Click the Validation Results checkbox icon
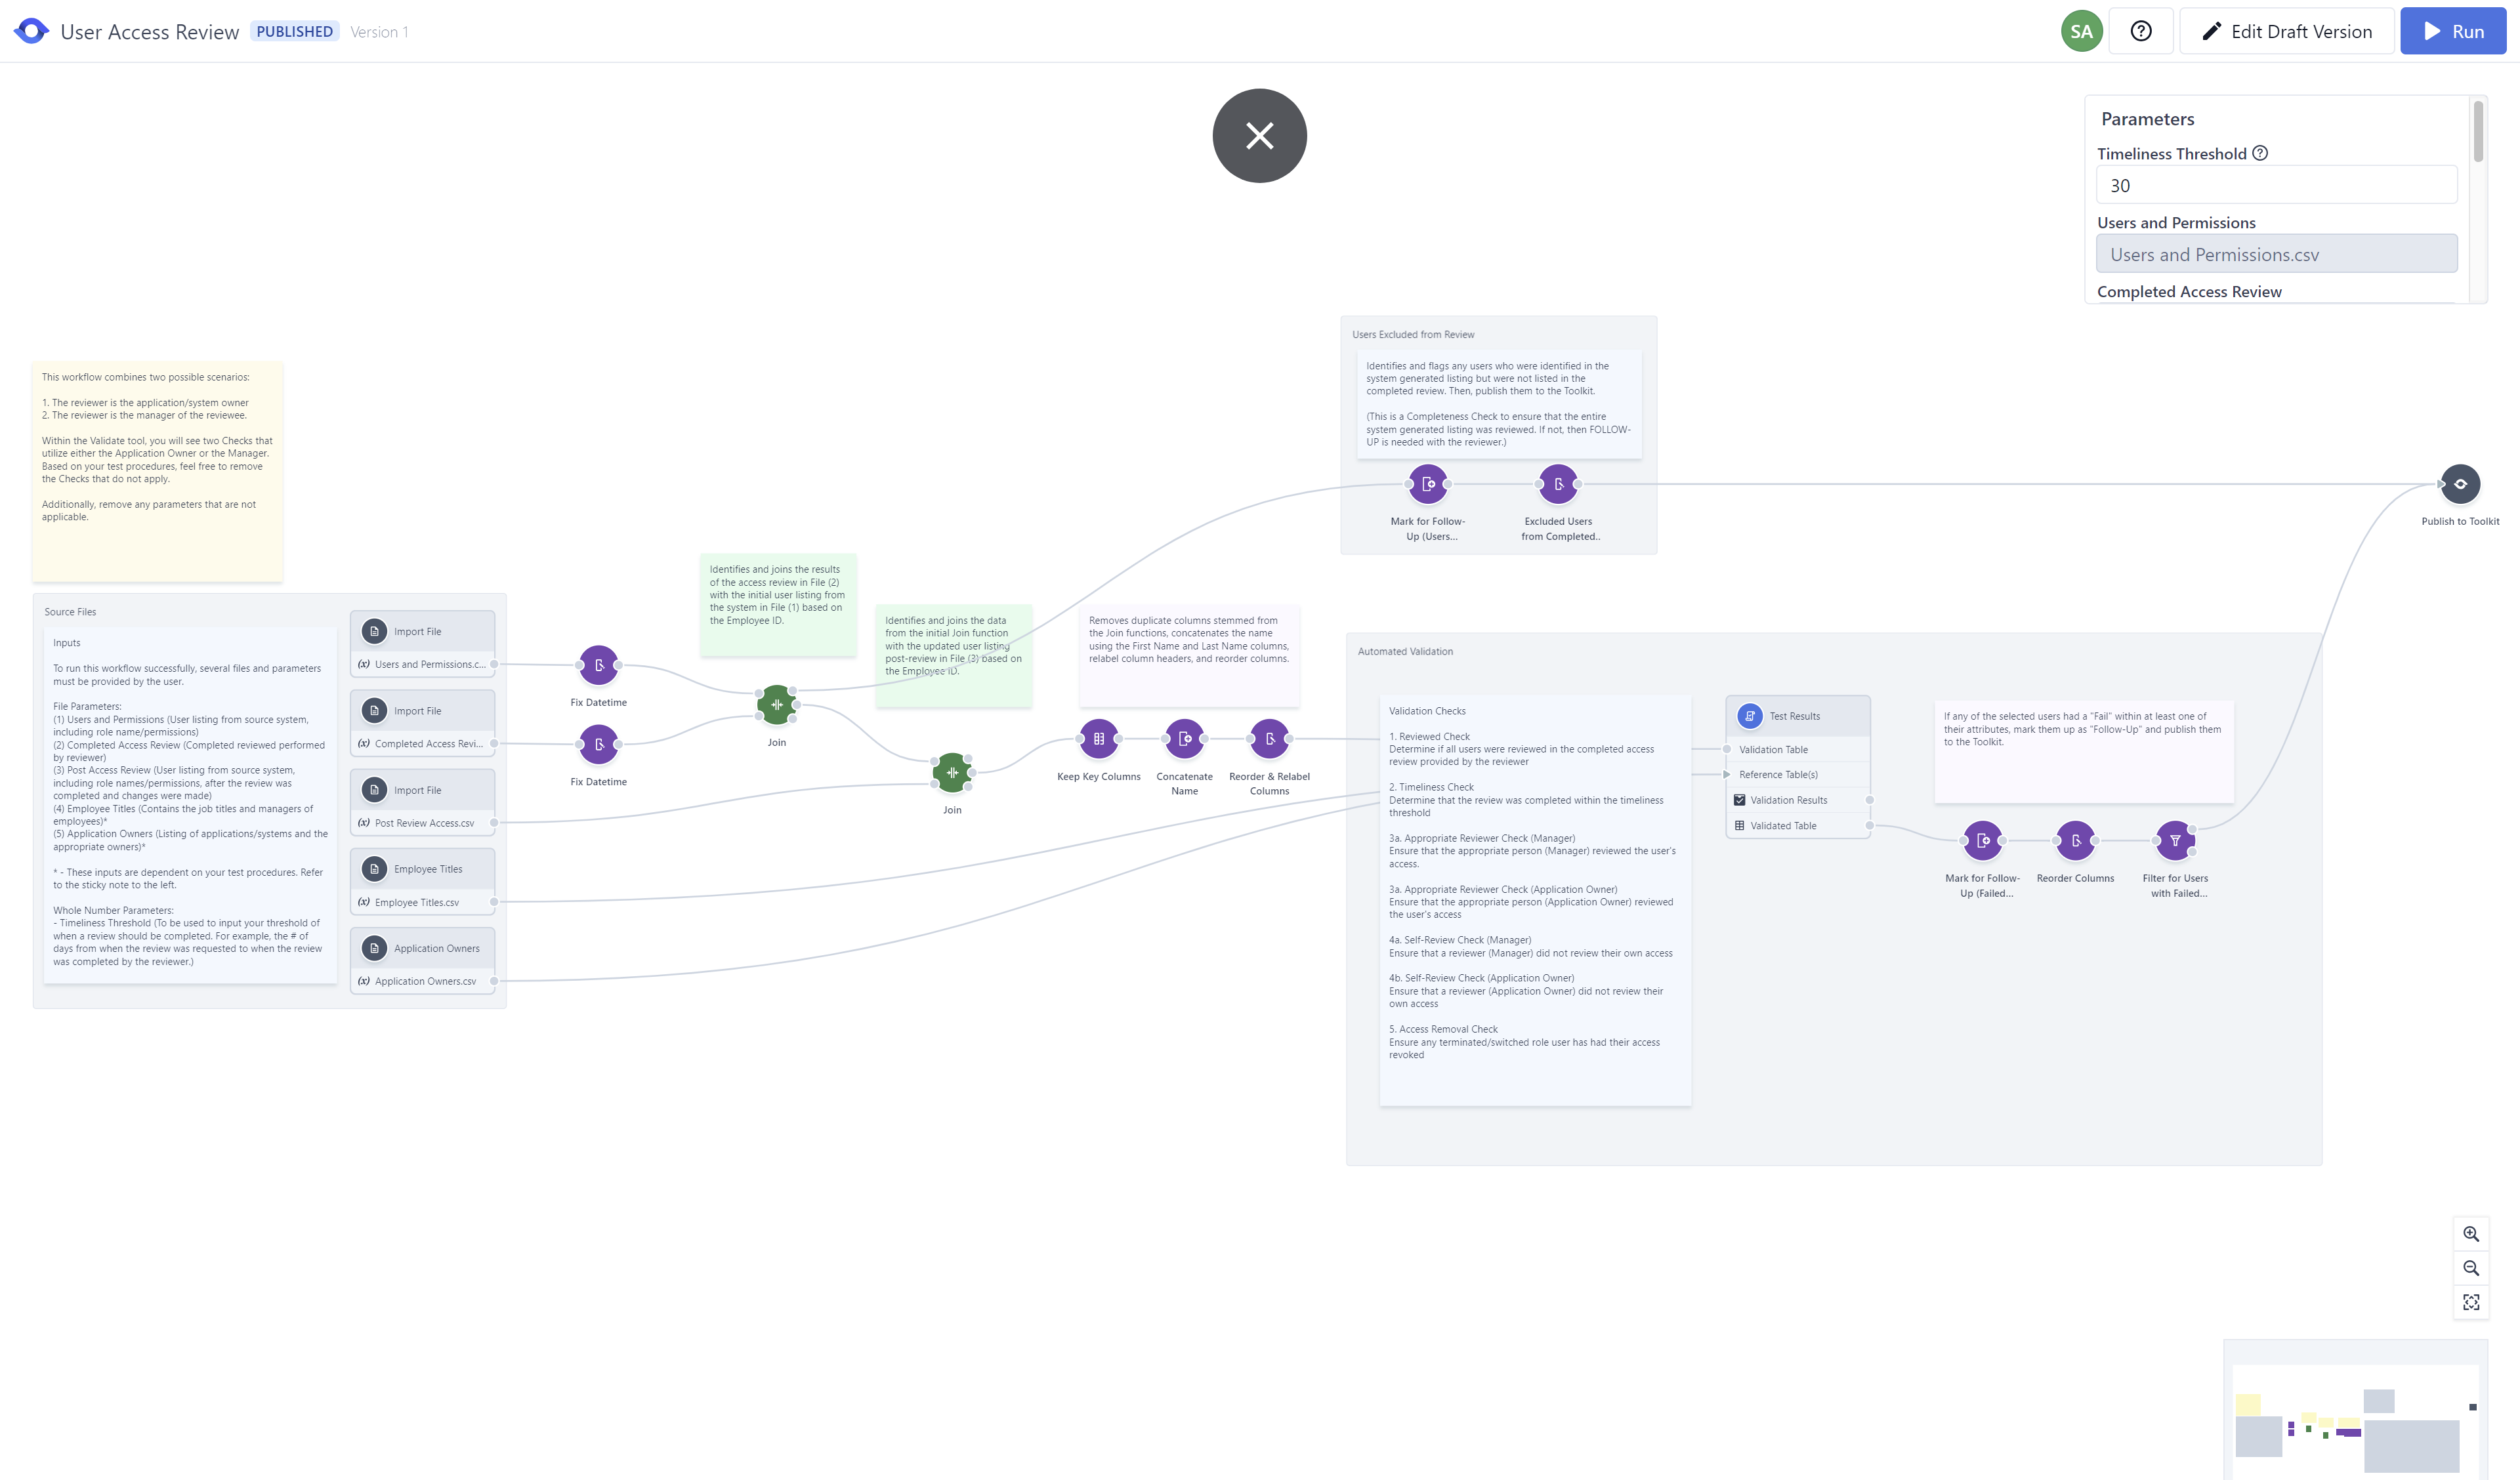The image size is (2520, 1480). [x=1740, y=800]
